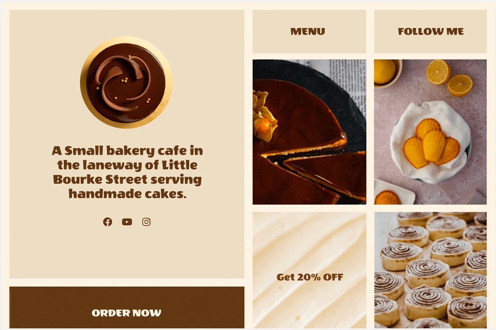The width and height of the screenshot is (496, 330).
Task: Click the bowl holding a whole lemon
Action: point(387,73)
